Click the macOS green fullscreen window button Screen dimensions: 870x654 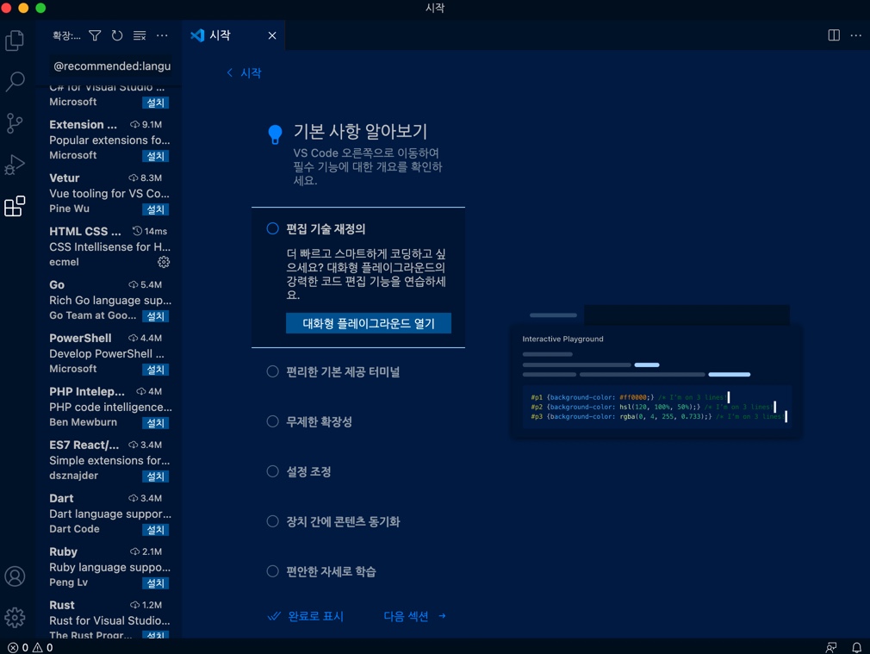click(x=40, y=8)
